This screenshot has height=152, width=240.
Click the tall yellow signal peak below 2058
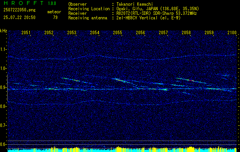tap(190, 149)
